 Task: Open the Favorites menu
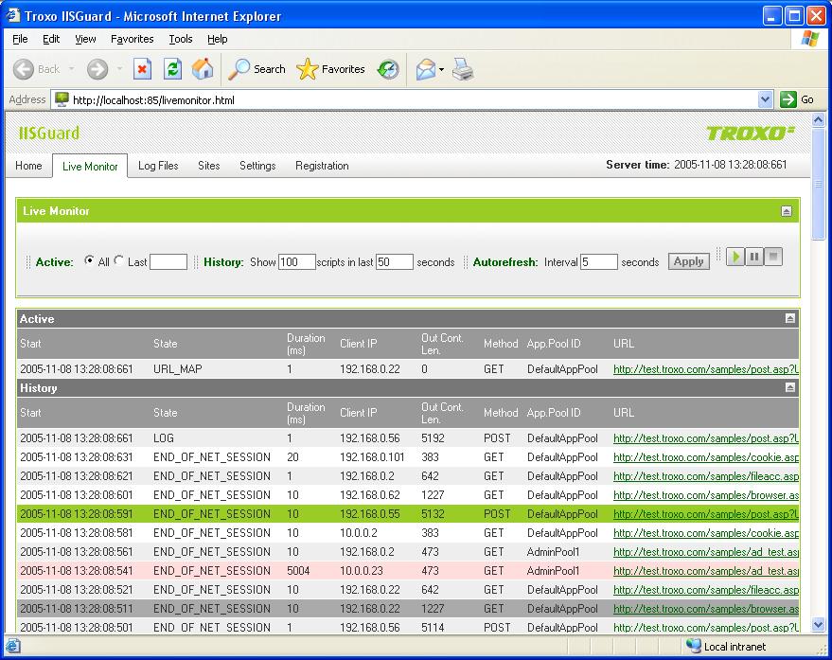(x=133, y=39)
